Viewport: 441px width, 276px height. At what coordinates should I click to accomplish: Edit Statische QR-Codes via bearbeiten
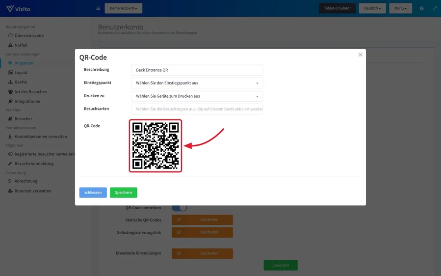click(x=202, y=220)
